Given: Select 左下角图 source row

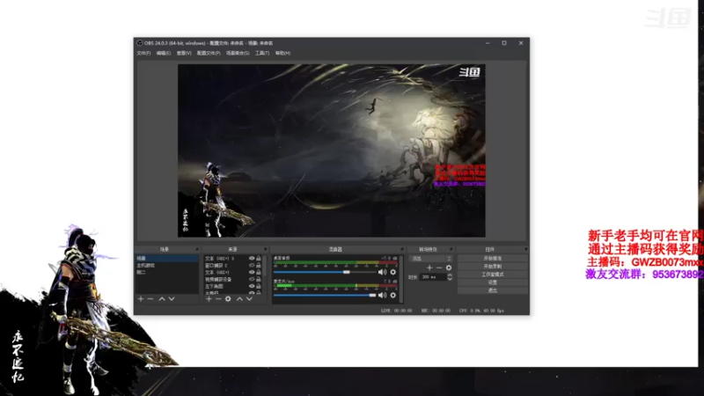Looking at the screenshot, I should [x=225, y=286].
